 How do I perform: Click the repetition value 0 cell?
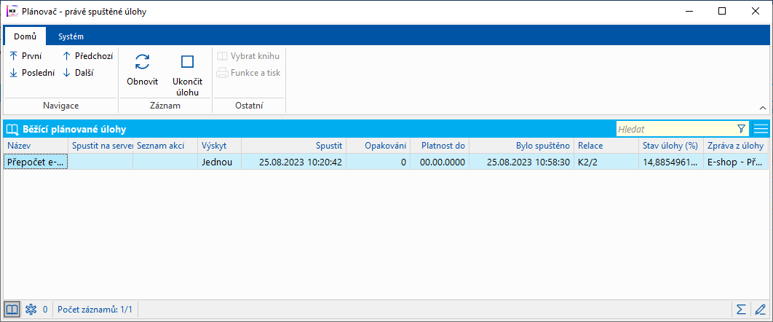tap(378, 162)
